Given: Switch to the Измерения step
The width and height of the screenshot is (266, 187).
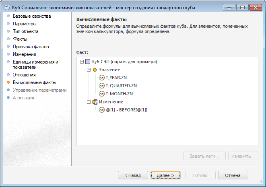Looking at the screenshot, I should [25, 54].
